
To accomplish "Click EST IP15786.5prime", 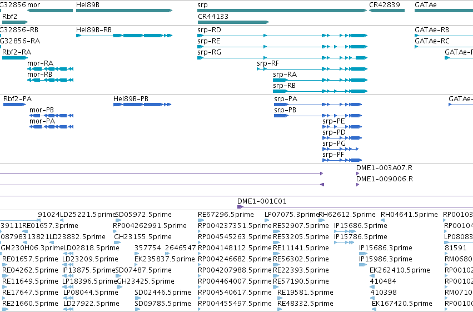I will click(361, 237).
